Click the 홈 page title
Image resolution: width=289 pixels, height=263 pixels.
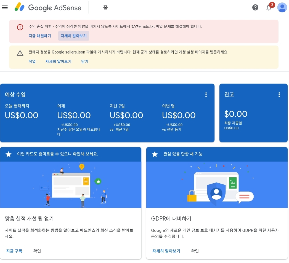(x=105, y=7)
